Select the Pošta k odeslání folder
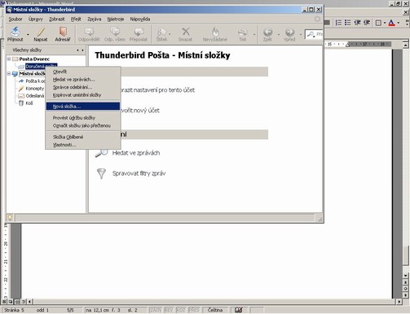 [35, 81]
